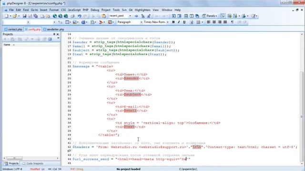Click the Save All icon
Image resolution: width=305 pixels, height=171 pixels.
[x=36, y=16]
